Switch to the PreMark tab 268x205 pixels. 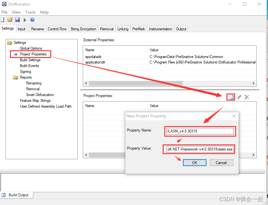click(139, 29)
